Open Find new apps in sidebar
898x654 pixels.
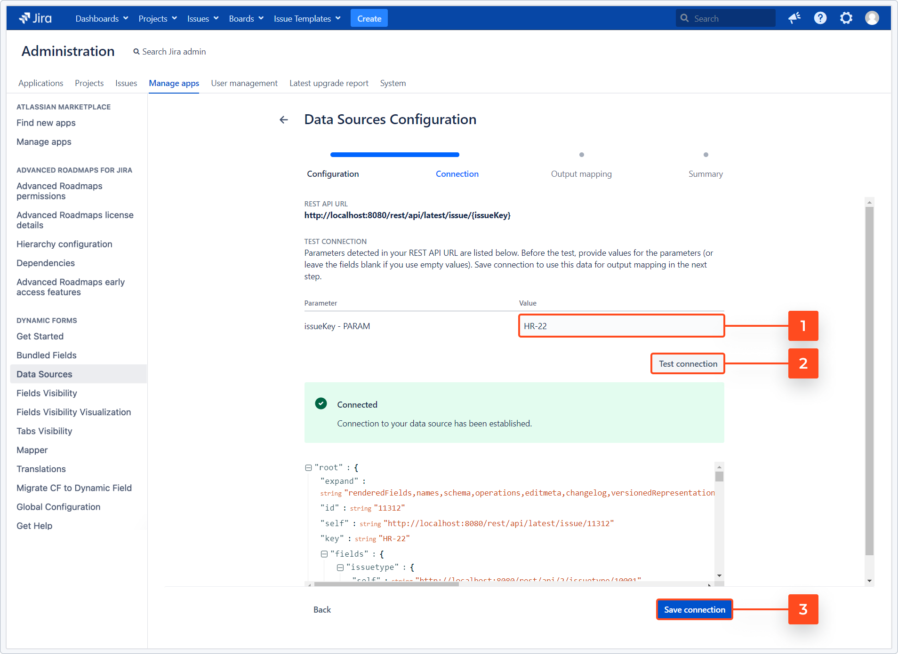46,123
